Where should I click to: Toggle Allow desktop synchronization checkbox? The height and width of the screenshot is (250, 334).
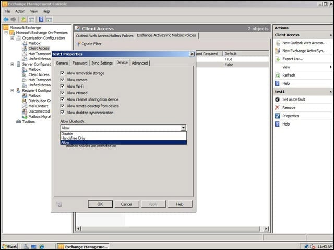pyautogui.click(x=62, y=113)
